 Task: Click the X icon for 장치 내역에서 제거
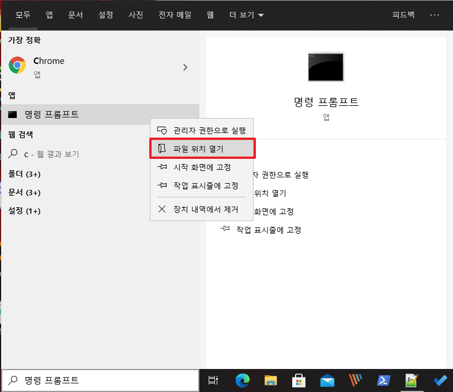[x=162, y=209]
